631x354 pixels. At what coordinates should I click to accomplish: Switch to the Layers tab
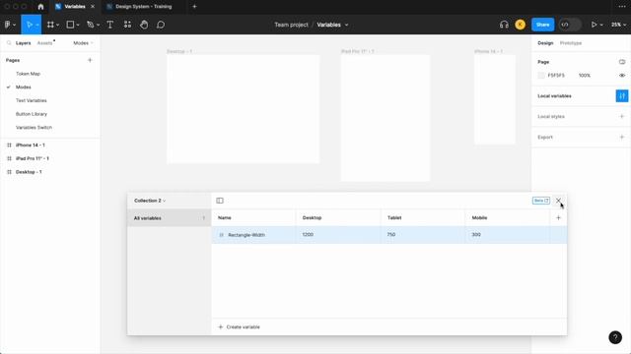pos(23,43)
